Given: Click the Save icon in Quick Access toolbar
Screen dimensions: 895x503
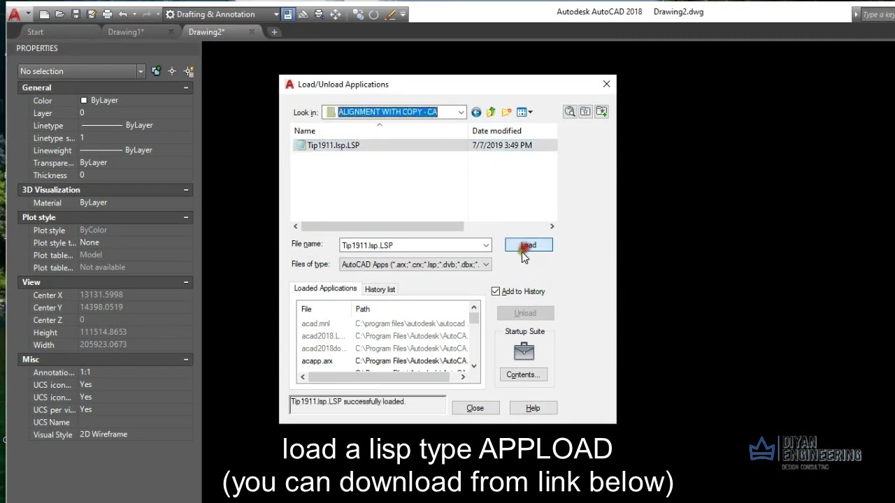Looking at the screenshot, I should (76, 14).
